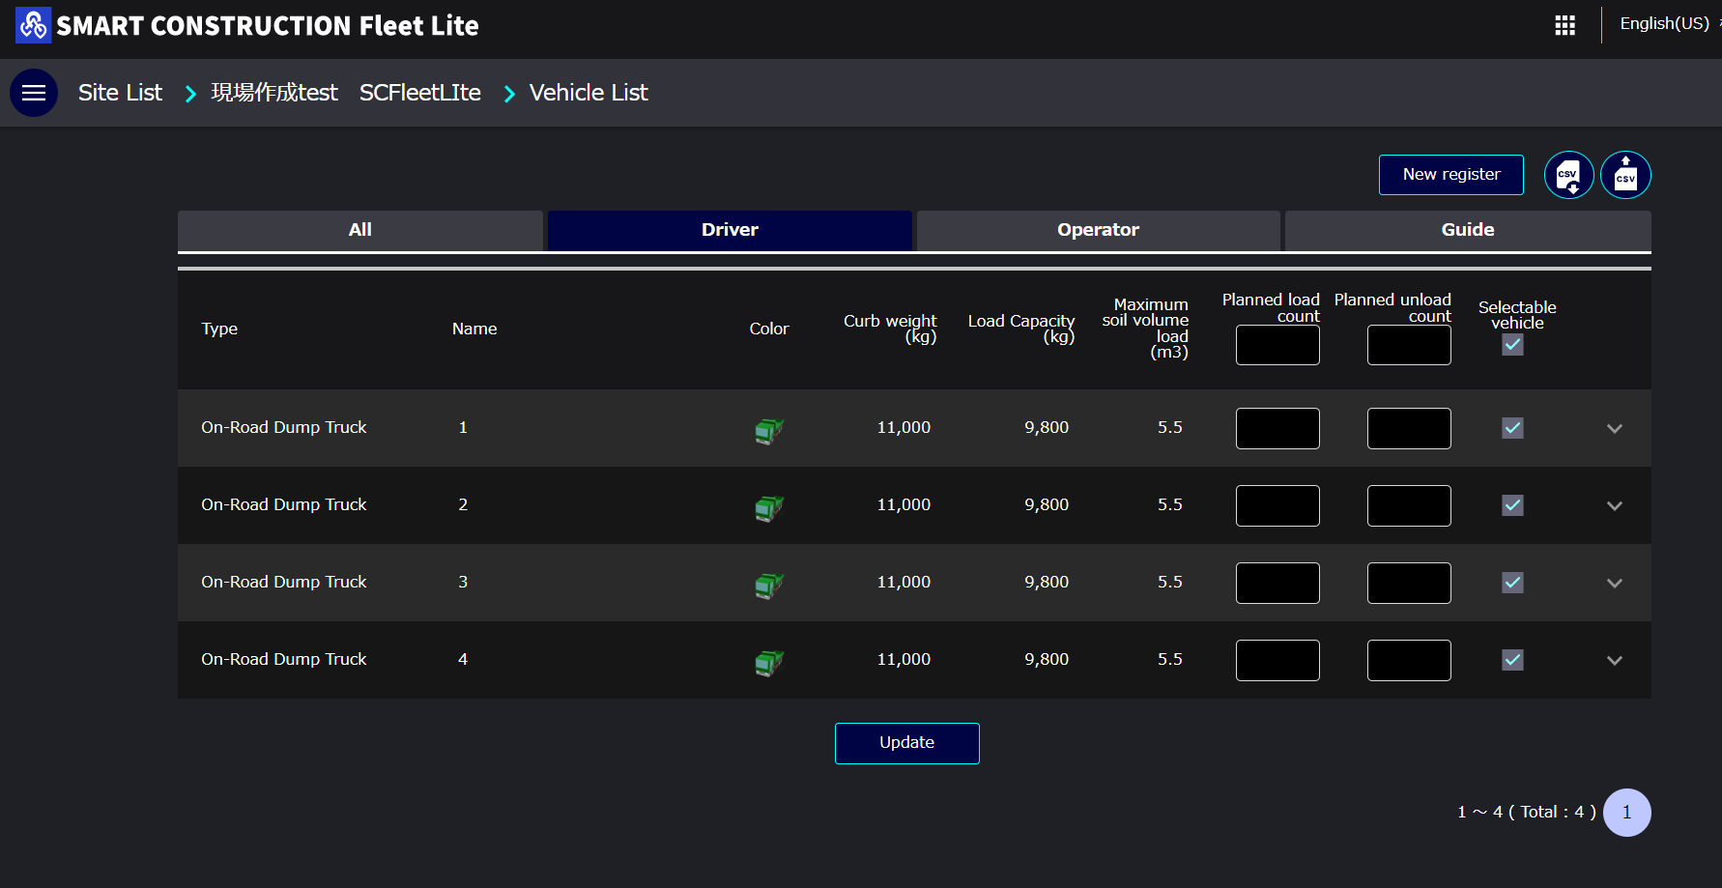
Task: Focus planned load count for vehicle 4
Action: coord(1277,660)
